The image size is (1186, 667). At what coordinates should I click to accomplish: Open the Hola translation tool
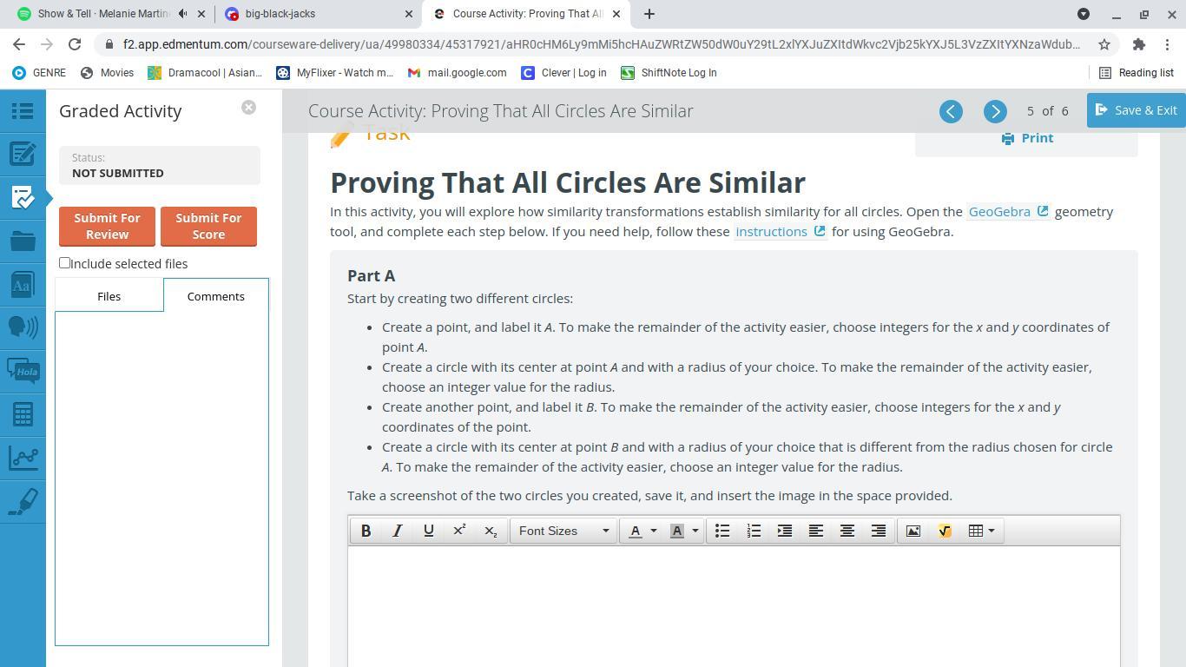pyautogui.click(x=23, y=371)
